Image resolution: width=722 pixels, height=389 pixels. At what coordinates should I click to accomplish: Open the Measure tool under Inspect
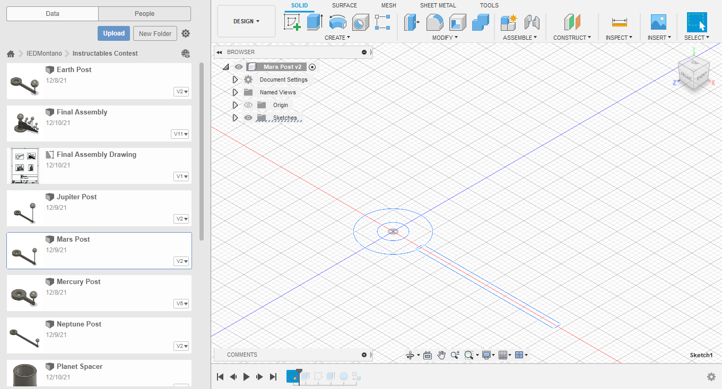pyautogui.click(x=619, y=22)
